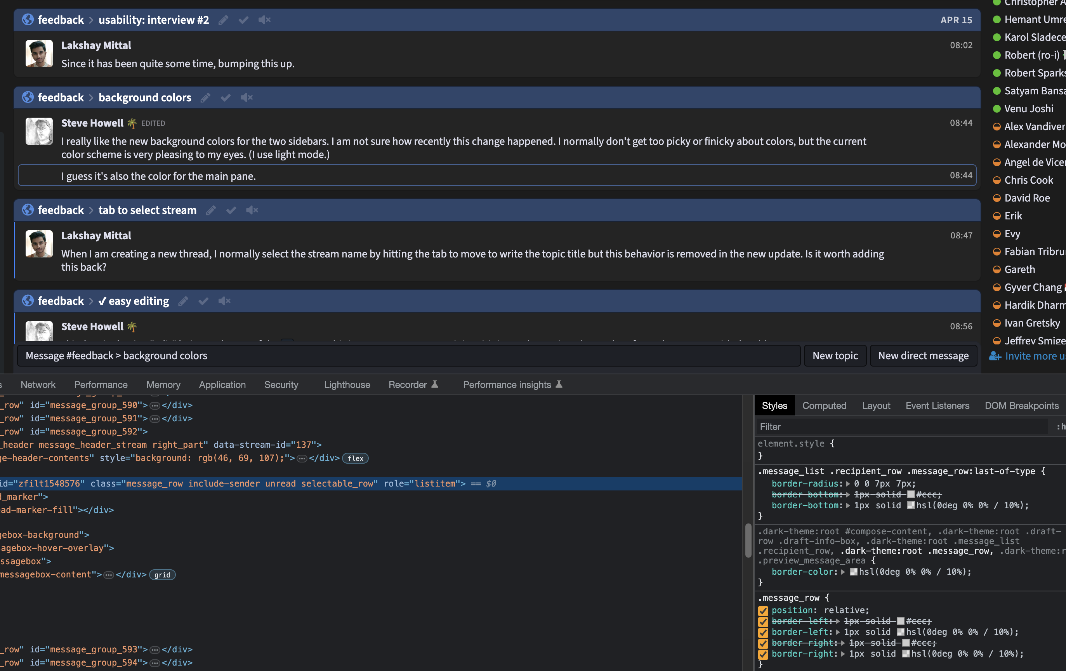Click Lakshay Mittal avatar in tab to select stream

coord(39,243)
